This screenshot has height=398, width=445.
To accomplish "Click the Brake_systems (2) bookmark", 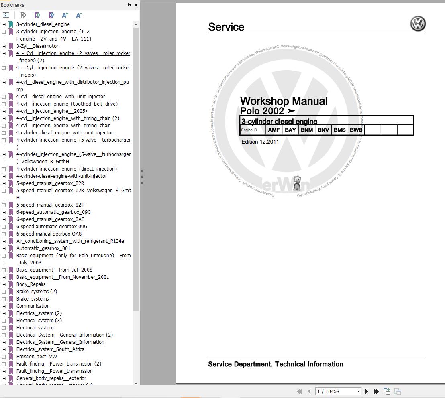I will pyautogui.click(x=37, y=292).
